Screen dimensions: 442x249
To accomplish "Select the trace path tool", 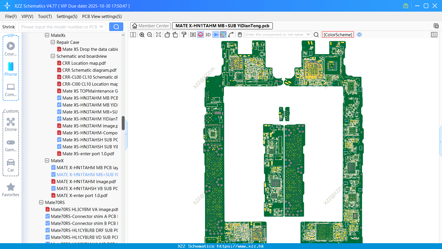I will coord(231,35).
